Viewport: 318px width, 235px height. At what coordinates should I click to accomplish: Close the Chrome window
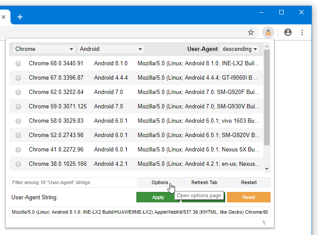[x=301, y=12]
